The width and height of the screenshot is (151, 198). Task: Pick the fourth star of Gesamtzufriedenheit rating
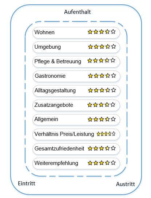coord(107,148)
